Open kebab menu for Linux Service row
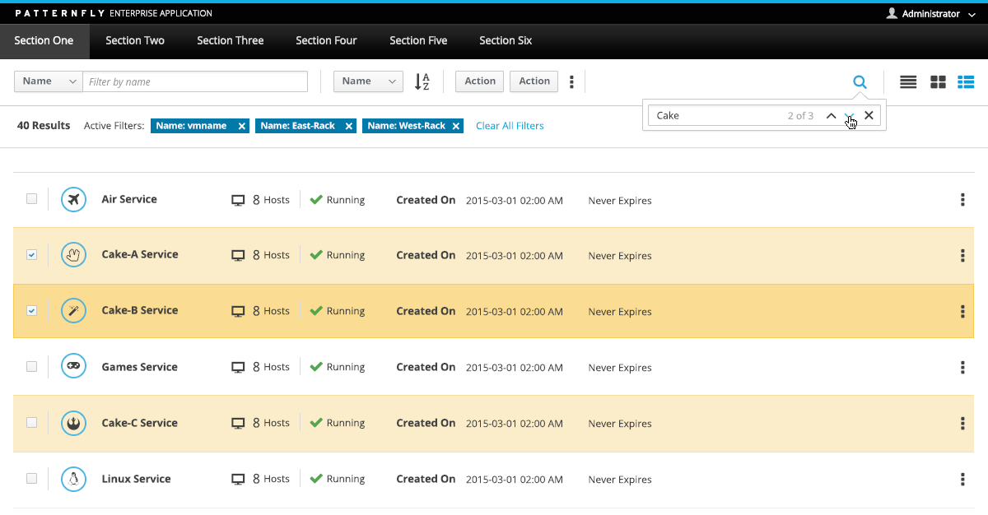This screenshot has height=515, width=988. click(962, 480)
